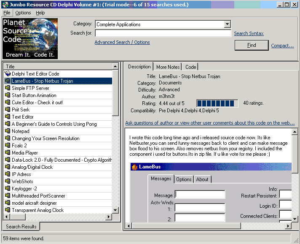Click the description pane scroll-down arrow
Viewport: 300px width, 244px height.
click(x=295, y=219)
